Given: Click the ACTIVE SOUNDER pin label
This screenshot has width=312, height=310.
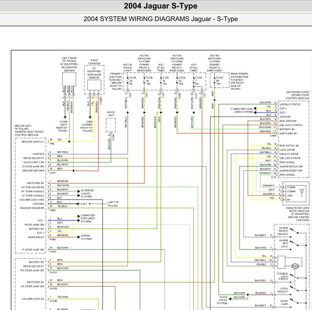Looking at the screenshot, I should click(33, 187).
